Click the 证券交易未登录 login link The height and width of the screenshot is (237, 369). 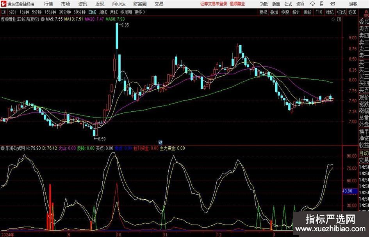click(213, 4)
